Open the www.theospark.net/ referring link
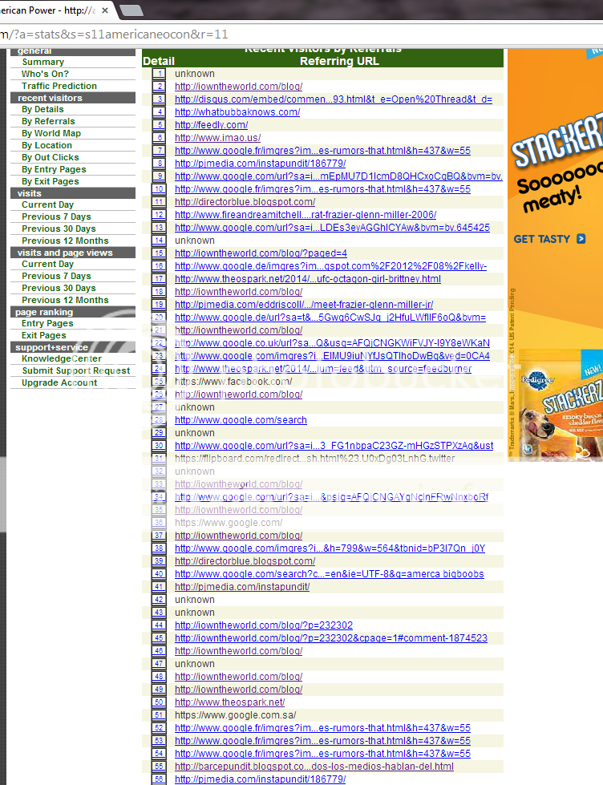The image size is (603, 785). click(x=230, y=702)
